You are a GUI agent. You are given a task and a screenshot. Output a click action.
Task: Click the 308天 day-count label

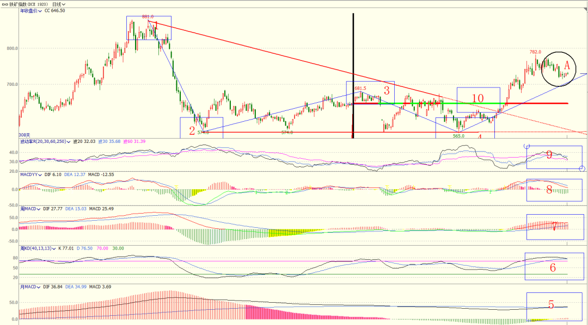click(24, 135)
